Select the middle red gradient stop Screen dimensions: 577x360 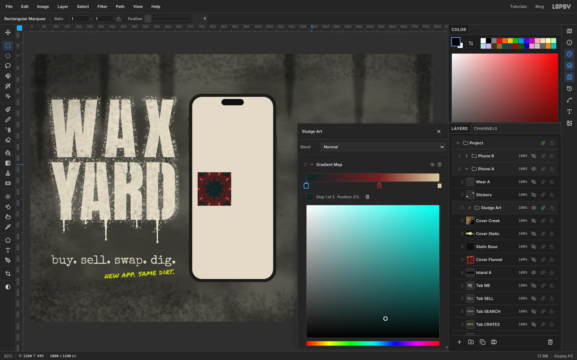[x=379, y=185]
